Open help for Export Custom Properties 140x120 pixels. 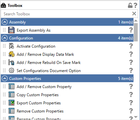[131, 103]
